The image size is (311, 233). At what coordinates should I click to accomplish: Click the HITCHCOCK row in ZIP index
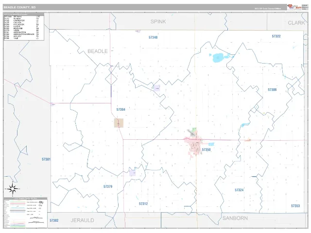coord(21,25)
